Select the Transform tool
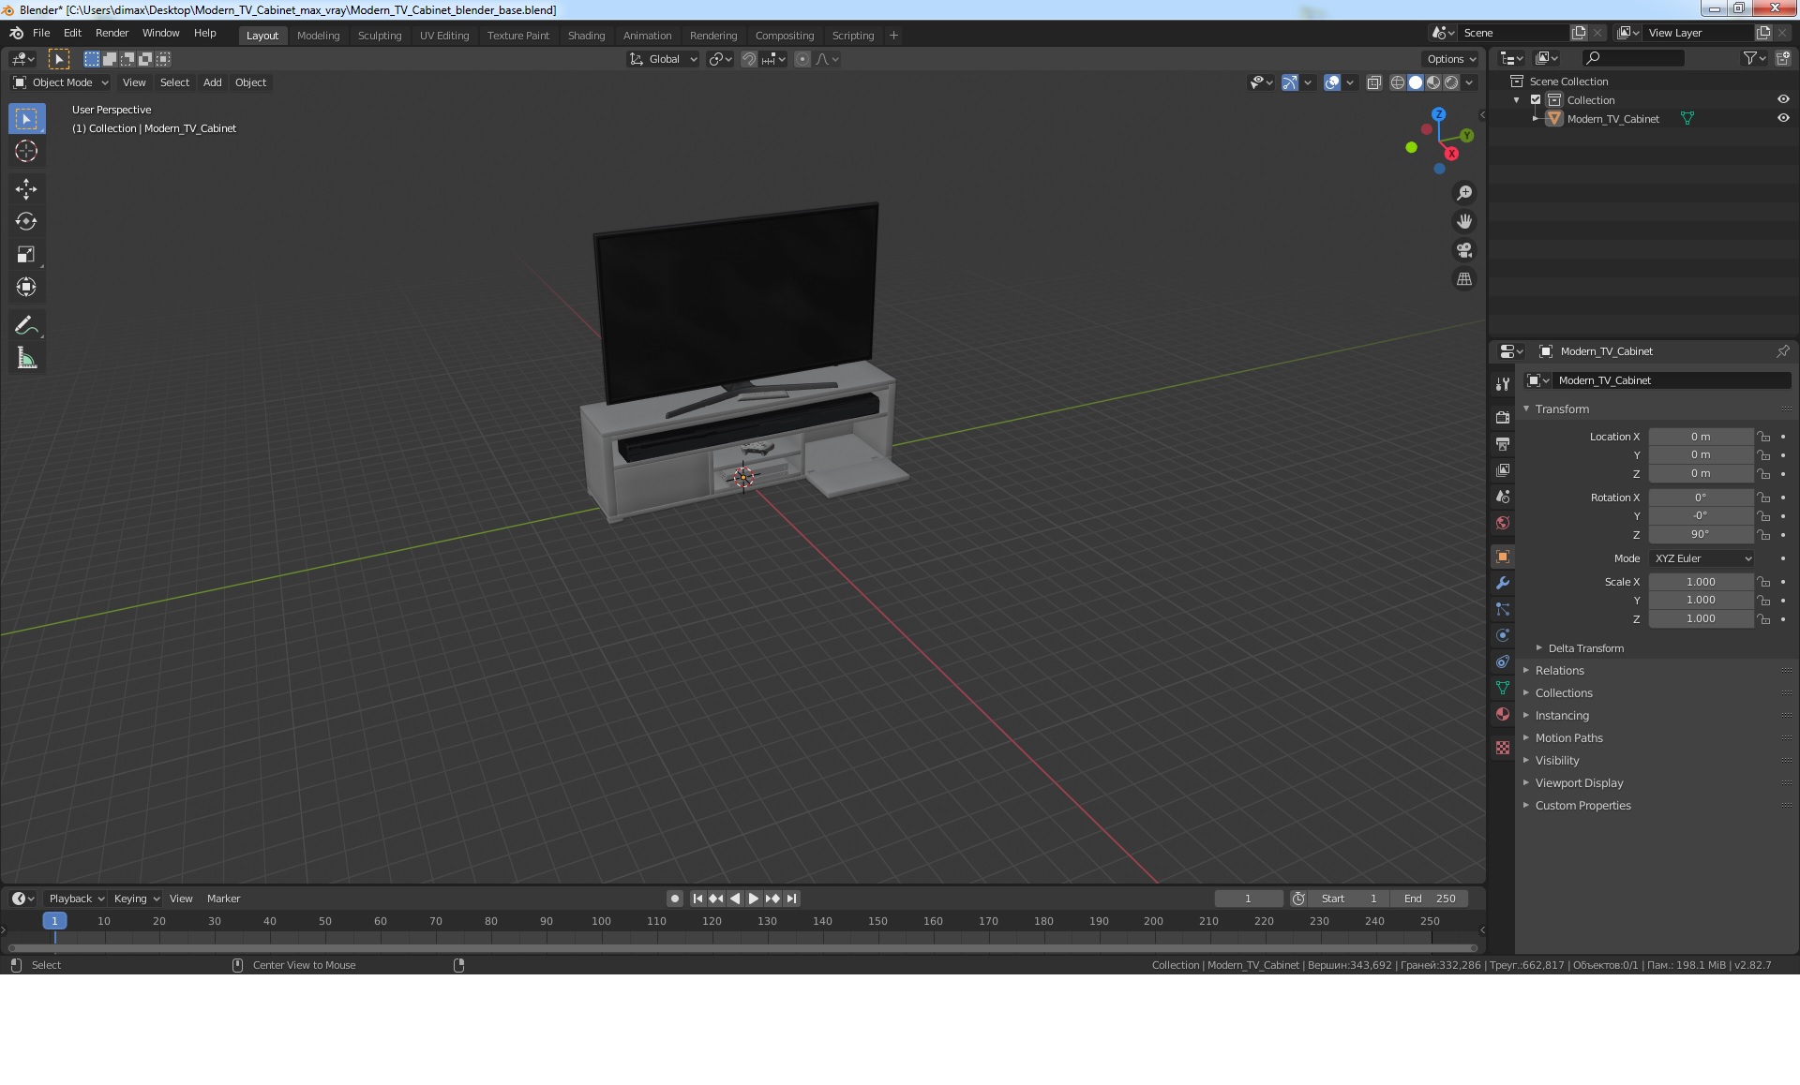The height and width of the screenshot is (1085, 1800). click(x=26, y=288)
